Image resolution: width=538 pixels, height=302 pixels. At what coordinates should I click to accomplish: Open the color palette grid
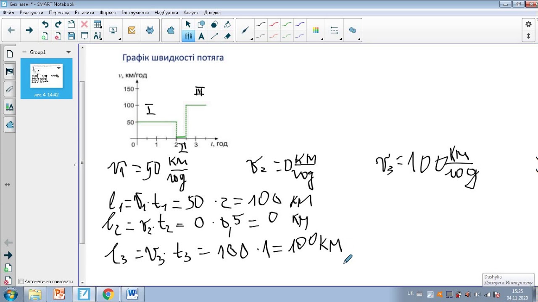pos(316,30)
